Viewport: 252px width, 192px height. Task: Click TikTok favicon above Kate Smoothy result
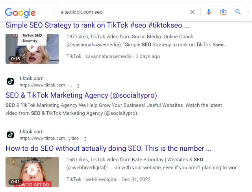click(11, 135)
